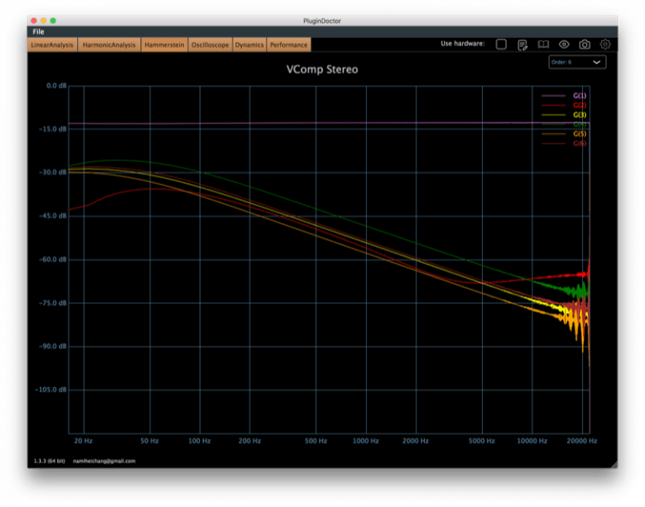This screenshot has width=645, height=507.
Task: Open the Order: 6 dropdown
Action: pos(577,62)
